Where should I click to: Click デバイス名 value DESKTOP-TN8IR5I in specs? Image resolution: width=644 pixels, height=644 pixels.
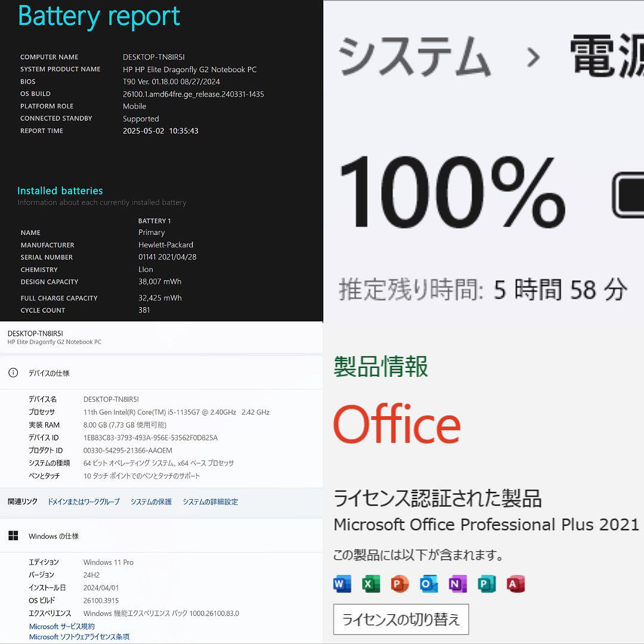pos(111,399)
